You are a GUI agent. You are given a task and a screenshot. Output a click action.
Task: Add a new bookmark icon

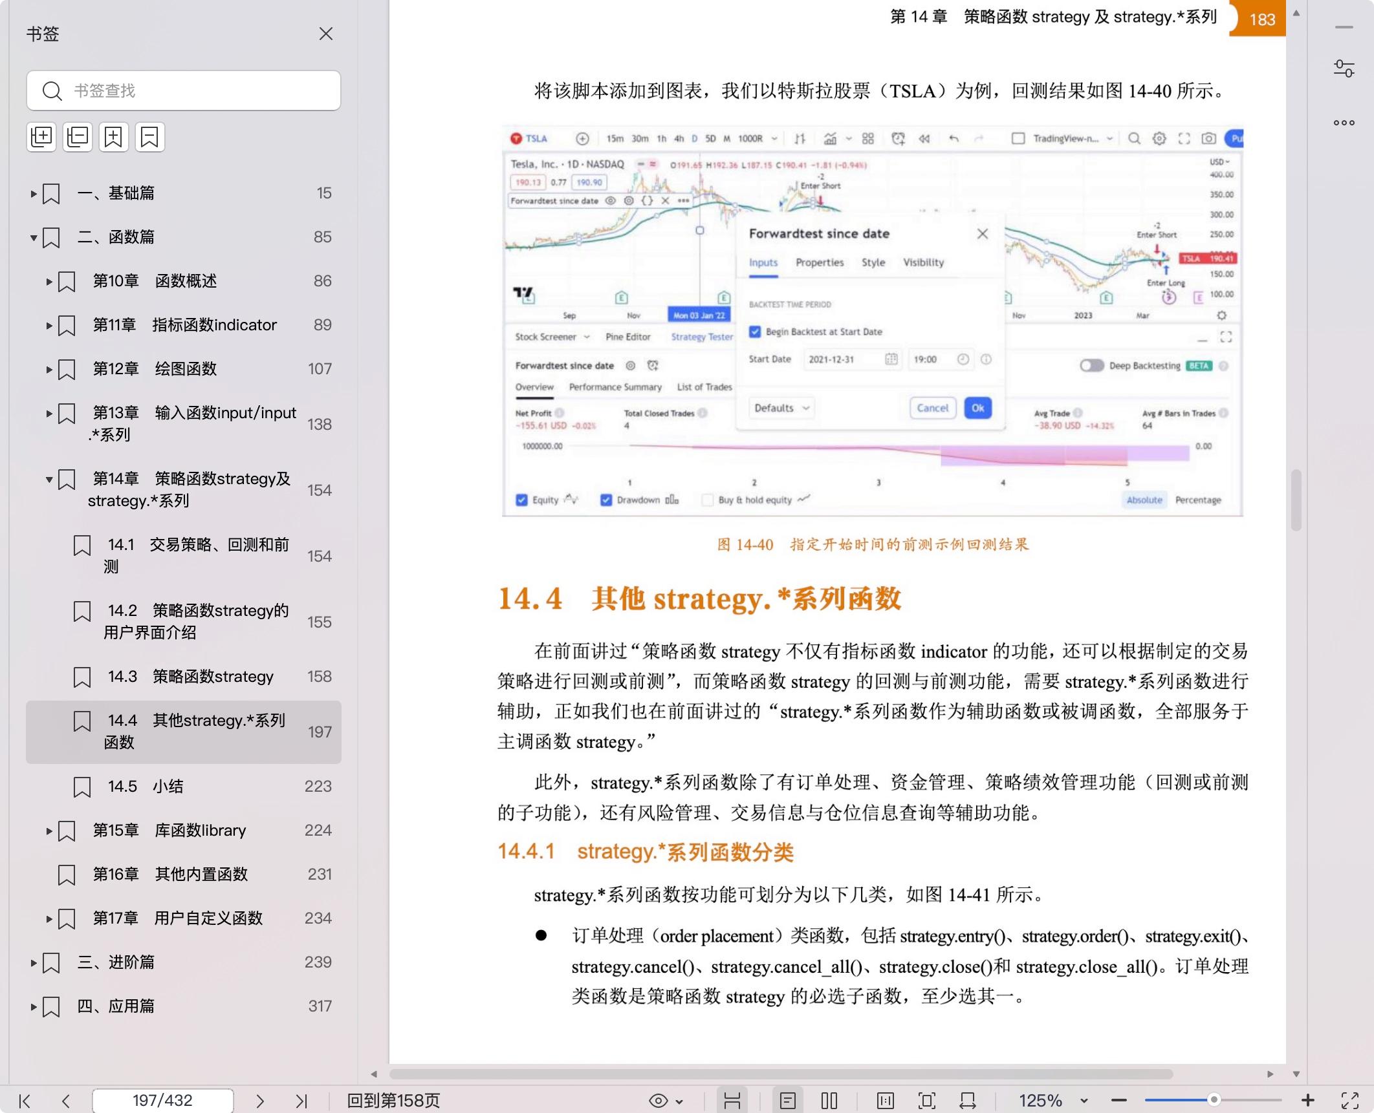[x=114, y=136]
